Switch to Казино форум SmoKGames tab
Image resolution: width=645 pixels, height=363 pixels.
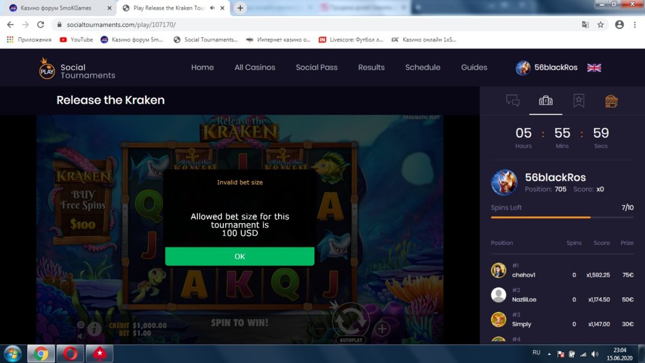(x=60, y=8)
